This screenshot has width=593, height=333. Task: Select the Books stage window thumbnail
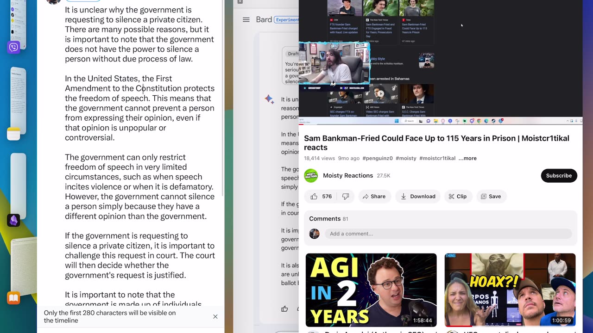(x=23, y=266)
